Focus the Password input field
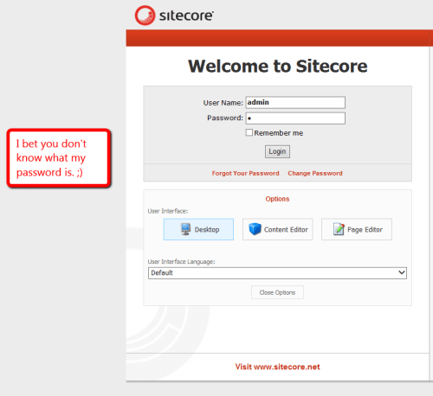Viewport: 433px width, 396px height. 295,118
